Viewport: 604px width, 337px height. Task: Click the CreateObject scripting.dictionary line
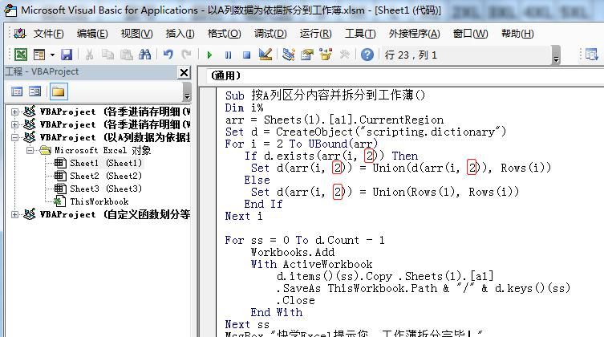pos(366,132)
